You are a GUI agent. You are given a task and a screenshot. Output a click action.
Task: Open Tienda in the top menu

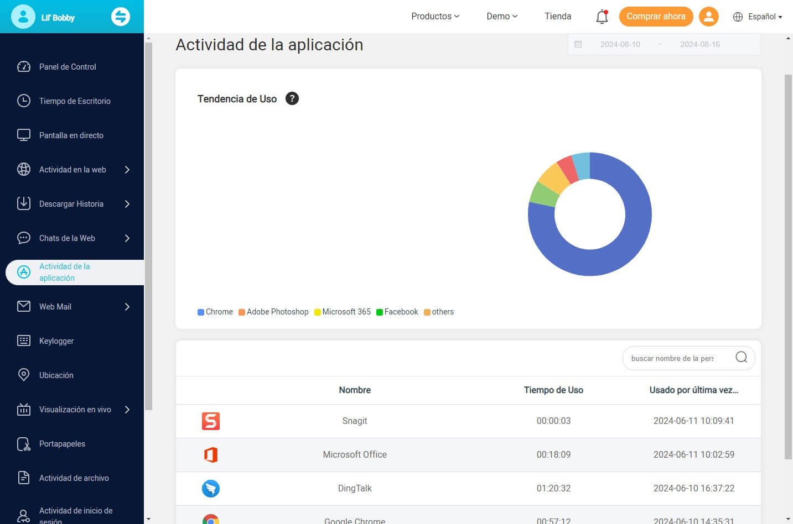558,17
